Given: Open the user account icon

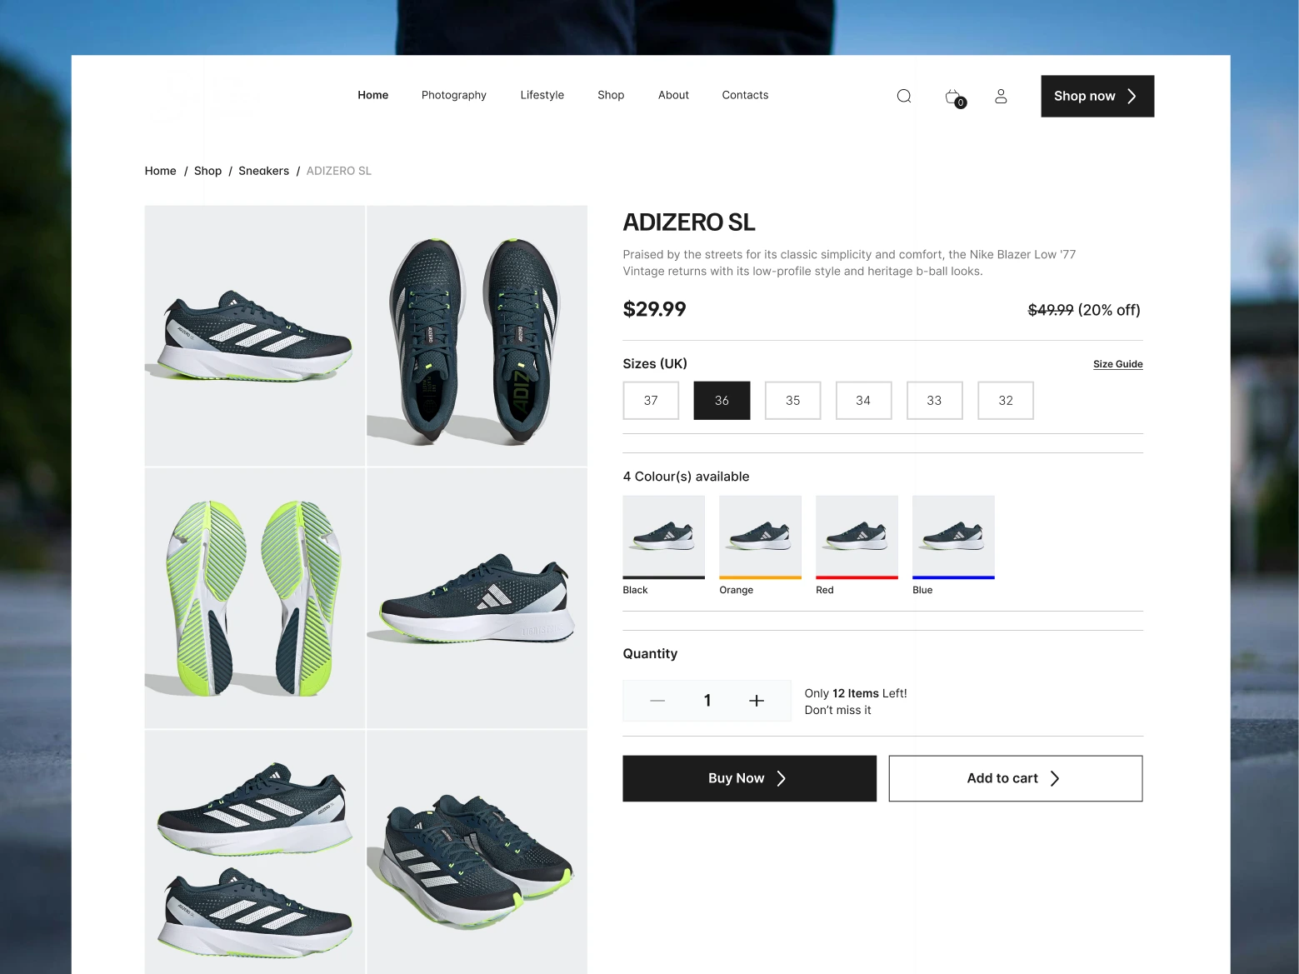Looking at the screenshot, I should [x=1001, y=96].
